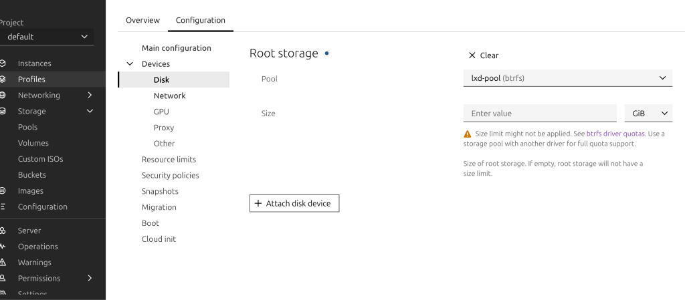Click the Operations pulse icon
The image size is (685, 300).
point(3,247)
